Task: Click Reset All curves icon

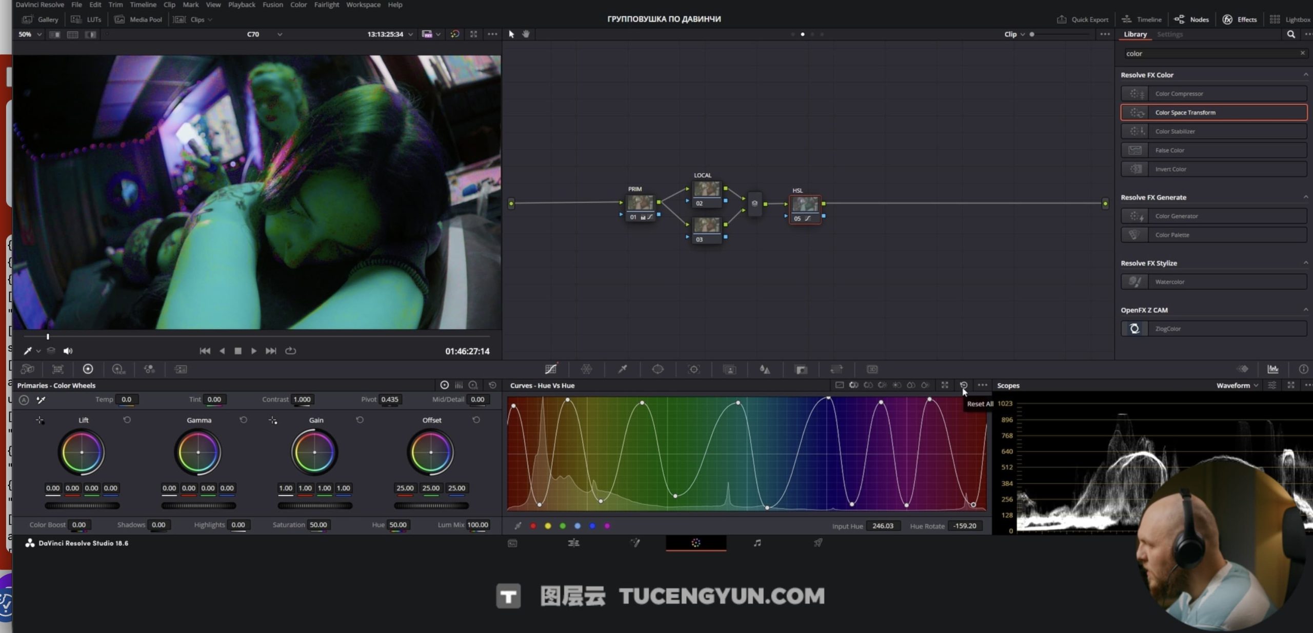Action: click(x=963, y=385)
